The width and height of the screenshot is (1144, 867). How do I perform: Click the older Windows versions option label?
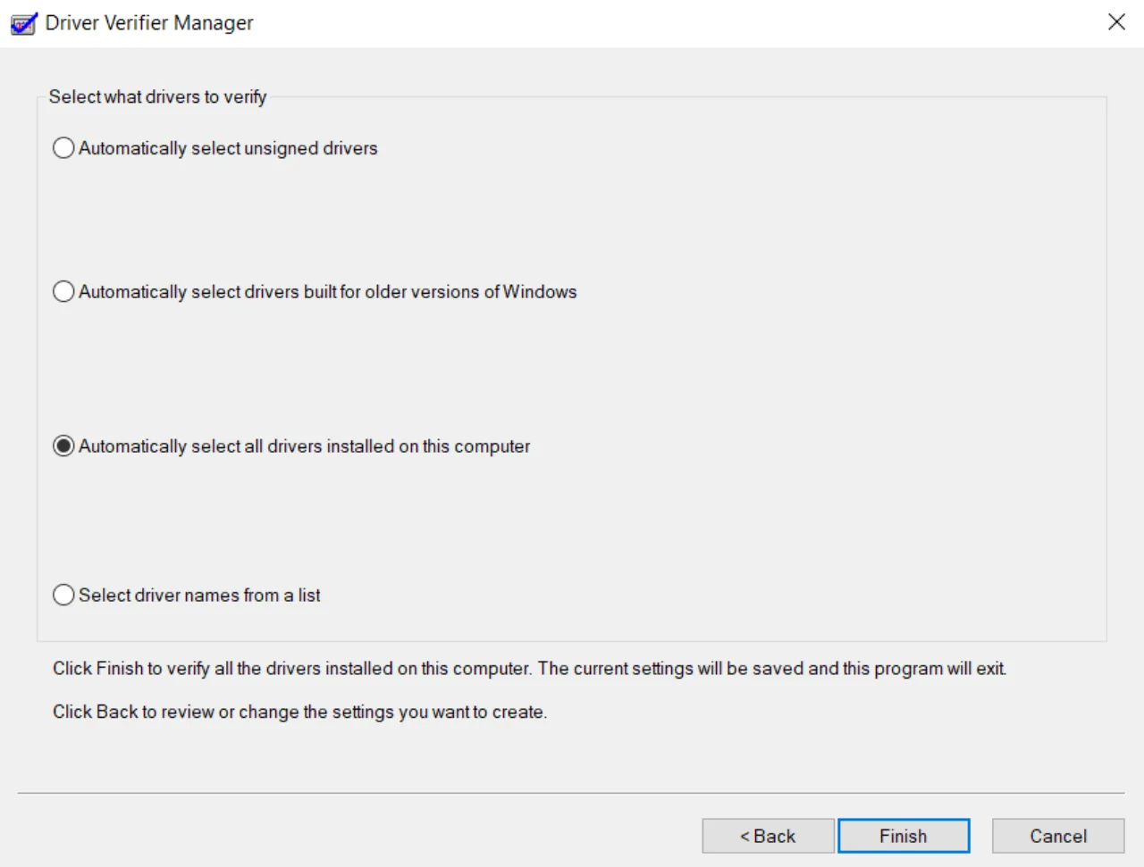click(x=327, y=291)
